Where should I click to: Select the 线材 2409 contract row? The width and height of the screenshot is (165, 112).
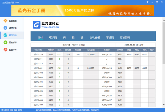point(93,105)
